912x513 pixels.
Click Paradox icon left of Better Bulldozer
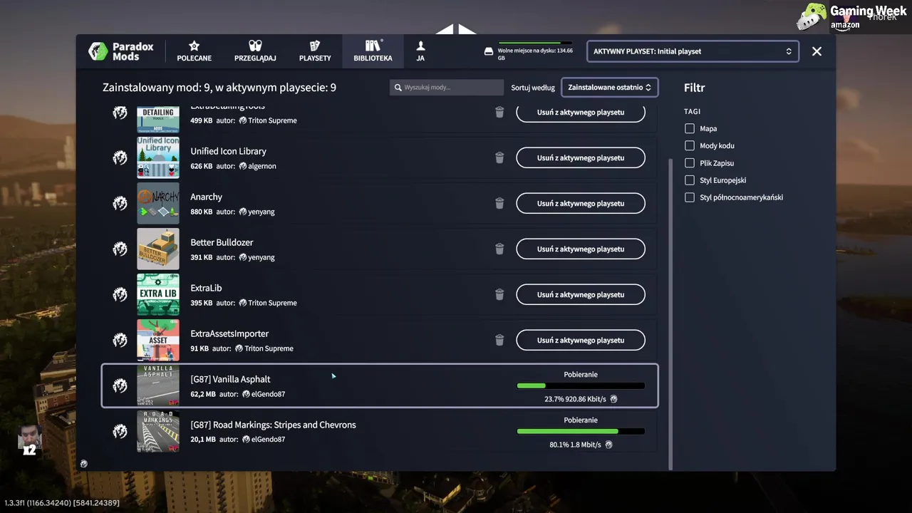coord(120,249)
